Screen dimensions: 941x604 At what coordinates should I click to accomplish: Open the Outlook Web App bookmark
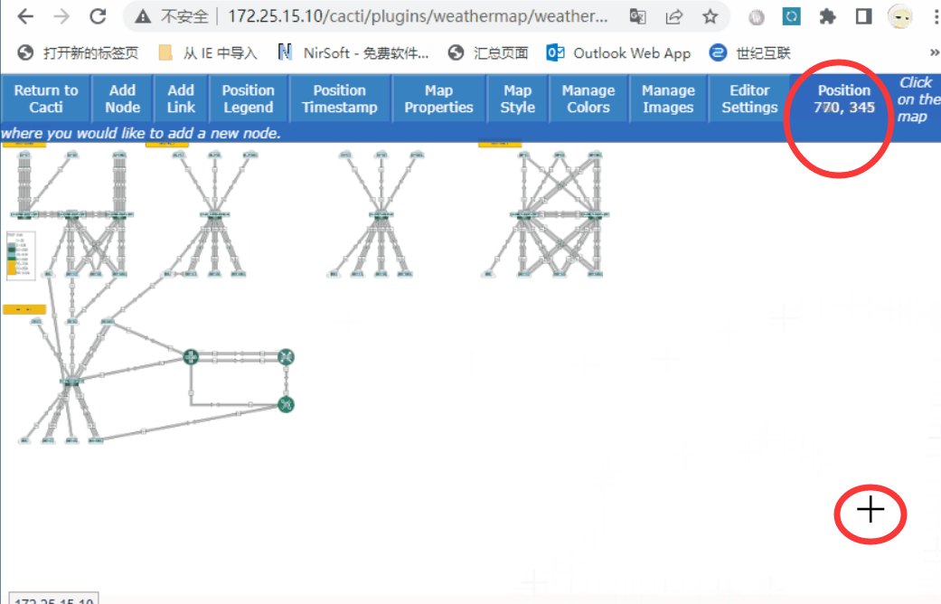point(618,52)
